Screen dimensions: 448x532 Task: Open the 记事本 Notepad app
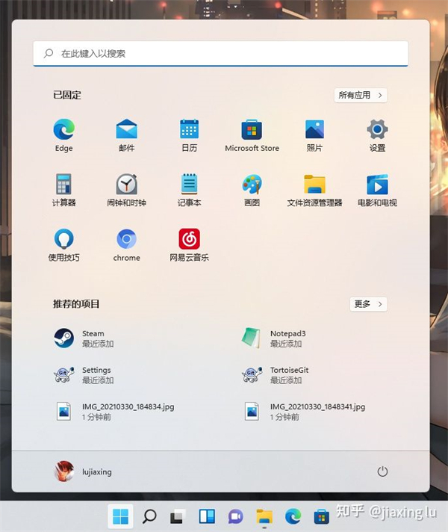[189, 190]
